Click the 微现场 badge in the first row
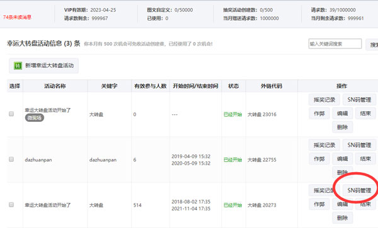Image resolution: width=378 pixels, height=228 pixels. [35, 117]
